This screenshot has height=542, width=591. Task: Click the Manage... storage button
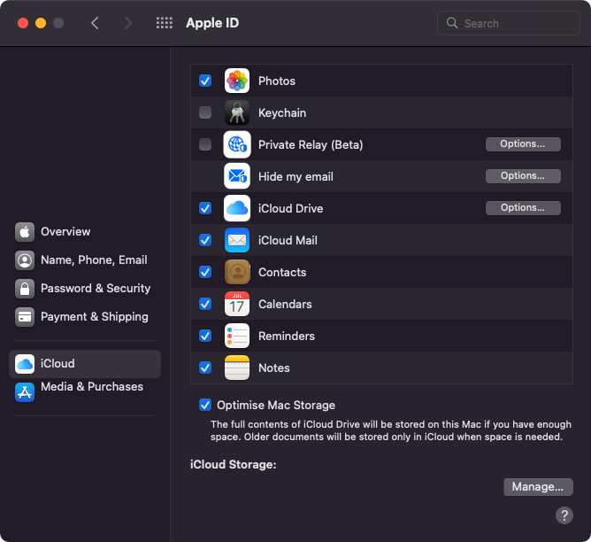click(538, 487)
